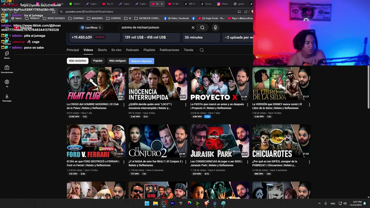
Task: Open File Explorer from the taskbar
Action: pyautogui.click(x=156, y=203)
